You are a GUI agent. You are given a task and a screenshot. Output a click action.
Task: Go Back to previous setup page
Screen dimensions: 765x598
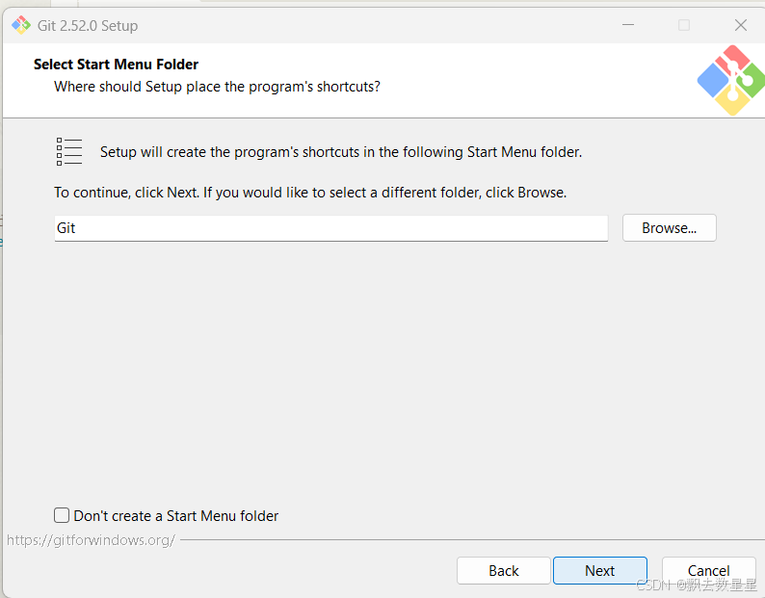504,570
